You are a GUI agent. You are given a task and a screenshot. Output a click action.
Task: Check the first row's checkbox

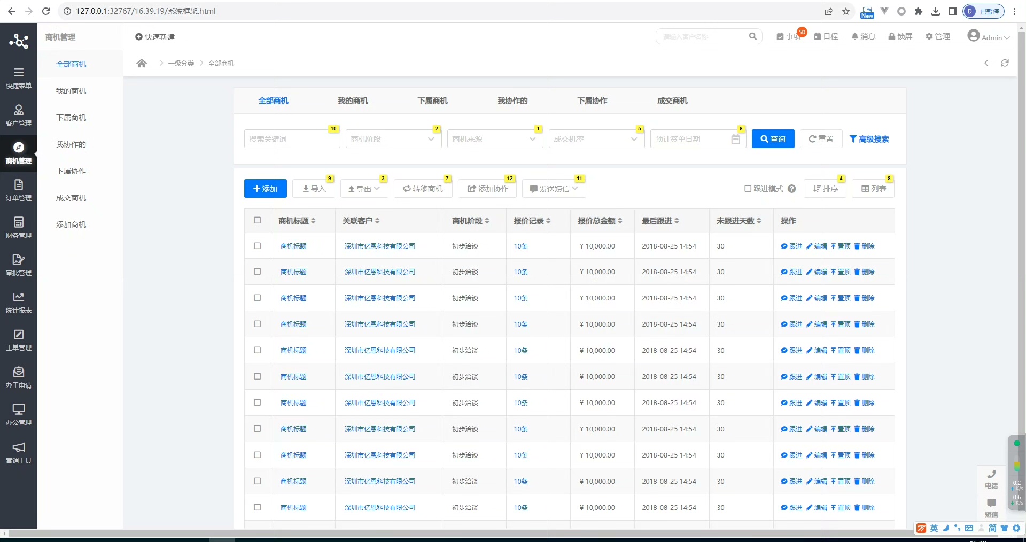(258, 246)
